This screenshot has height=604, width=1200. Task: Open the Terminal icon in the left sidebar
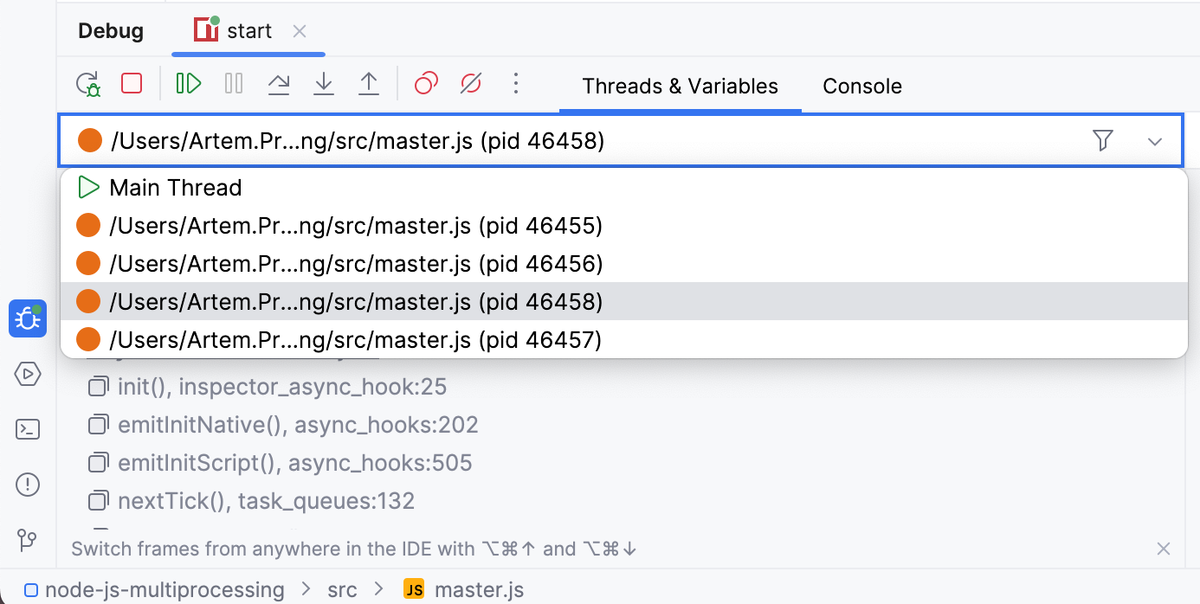[x=27, y=429]
